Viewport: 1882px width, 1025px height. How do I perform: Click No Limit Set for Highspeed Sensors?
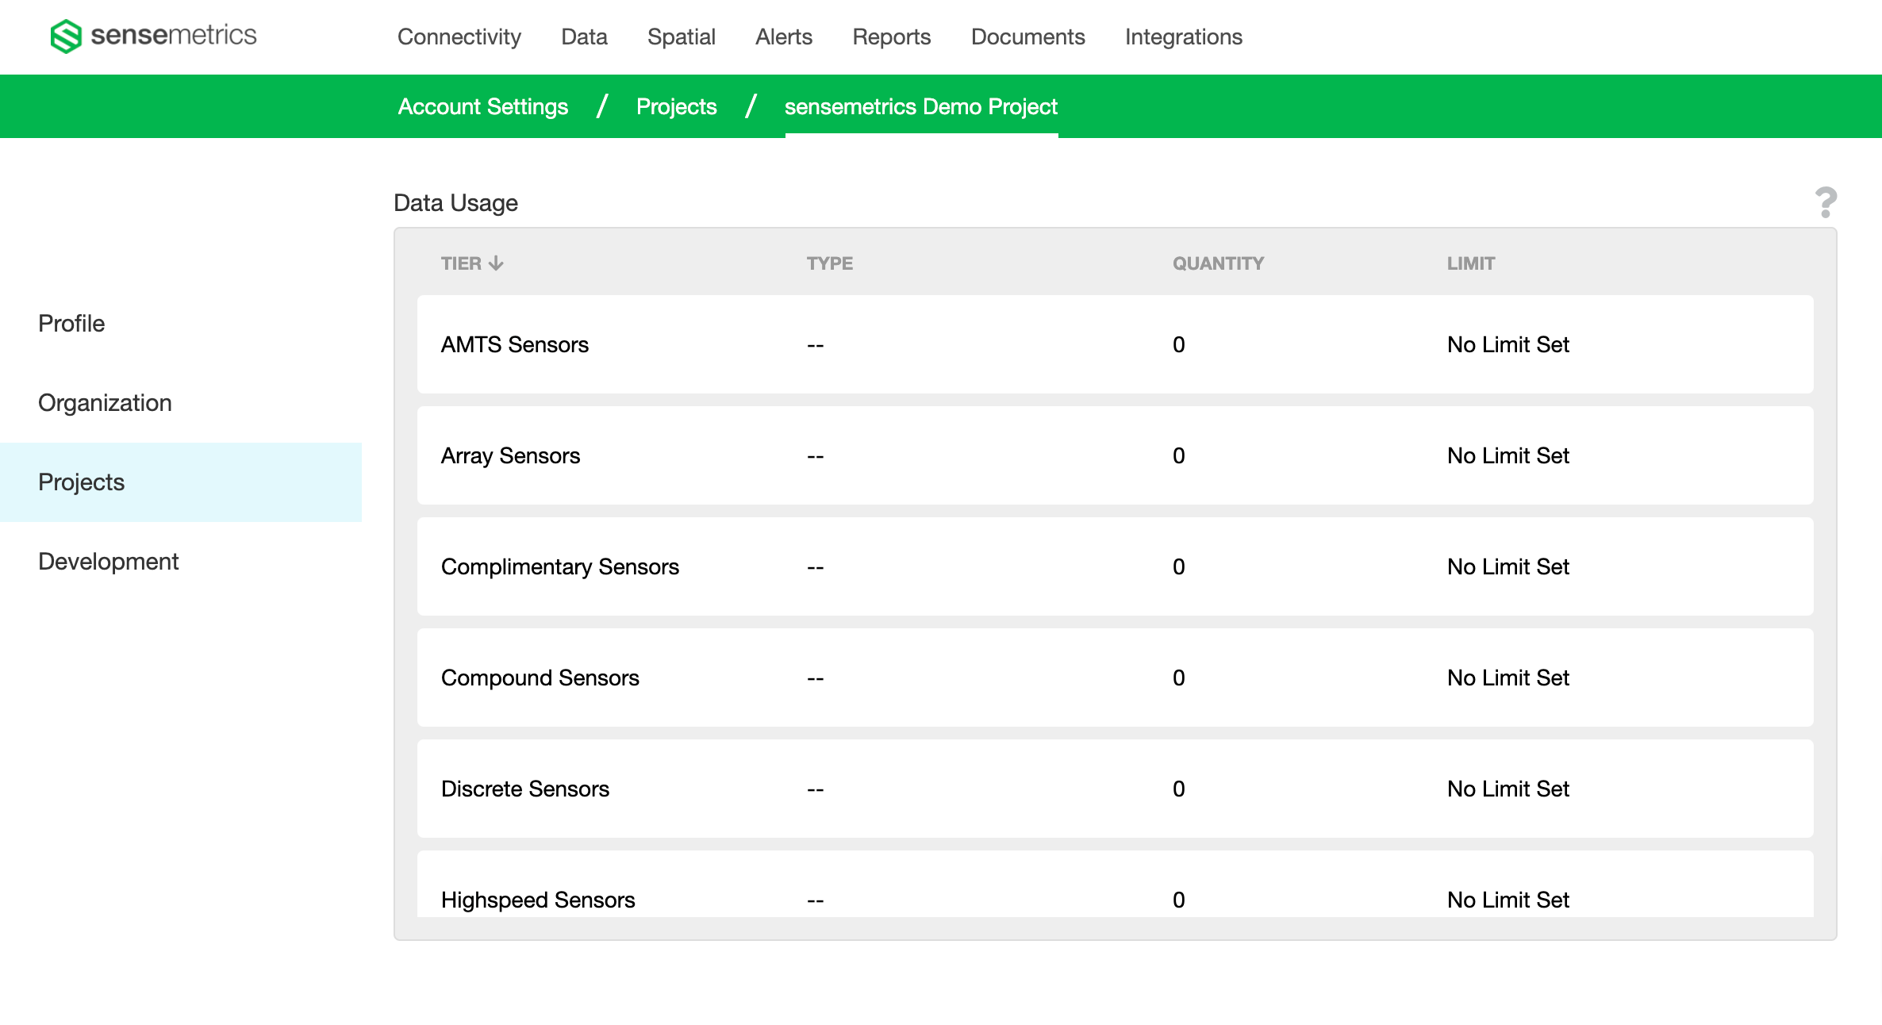[1508, 900]
